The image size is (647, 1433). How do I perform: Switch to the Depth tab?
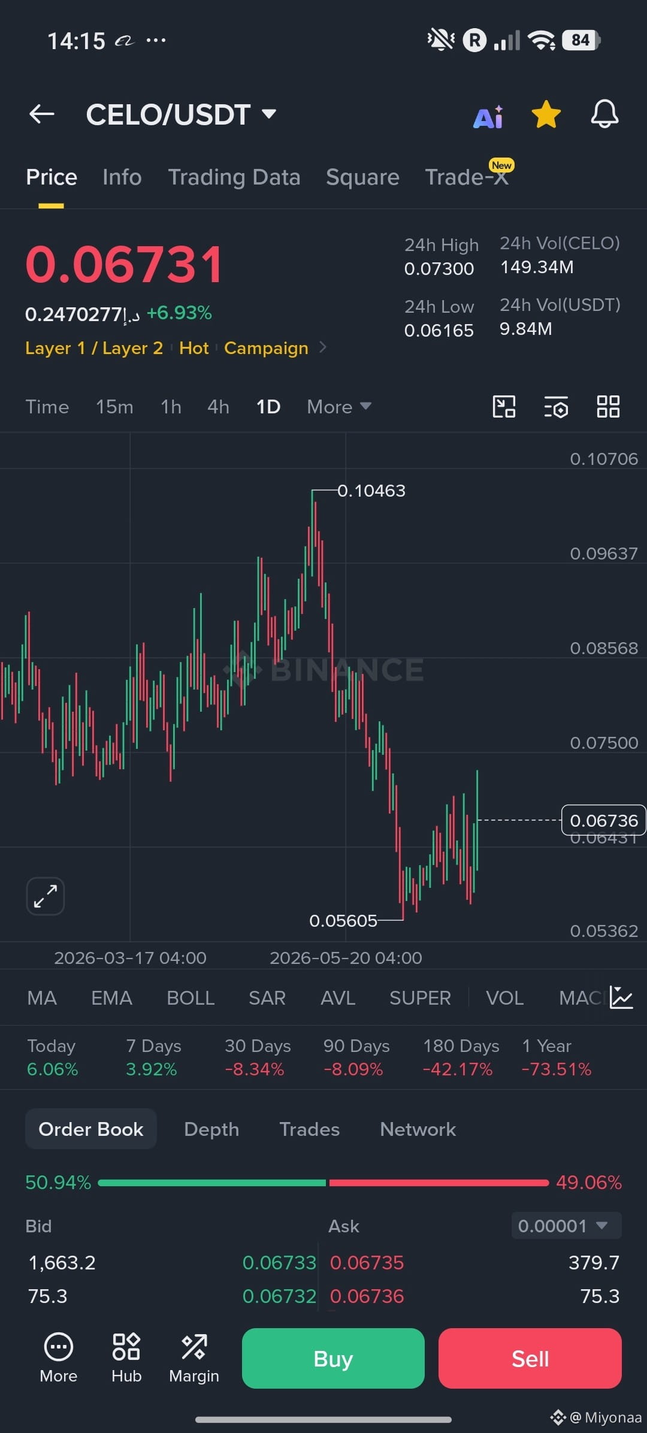click(x=211, y=1129)
